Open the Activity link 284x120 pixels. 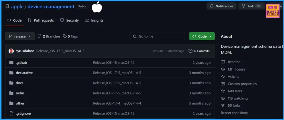pos(234,76)
